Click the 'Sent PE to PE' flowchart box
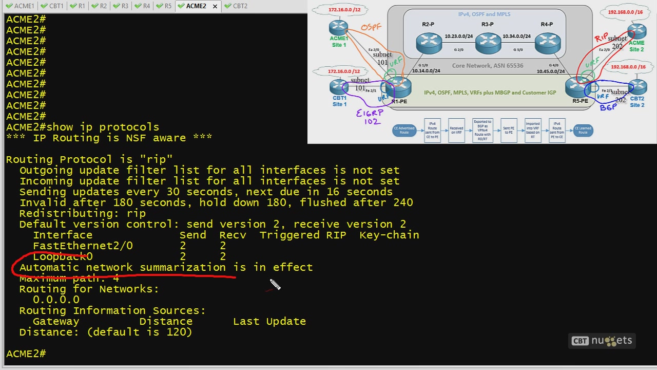This screenshot has width=657, height=370. 508,131
